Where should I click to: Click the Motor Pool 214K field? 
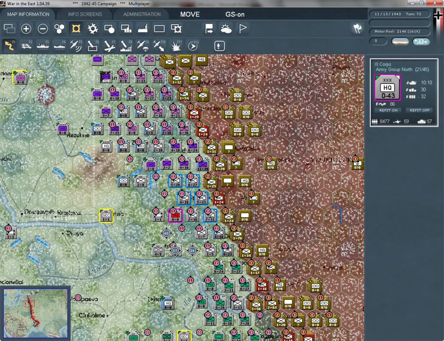click(399, 31)
